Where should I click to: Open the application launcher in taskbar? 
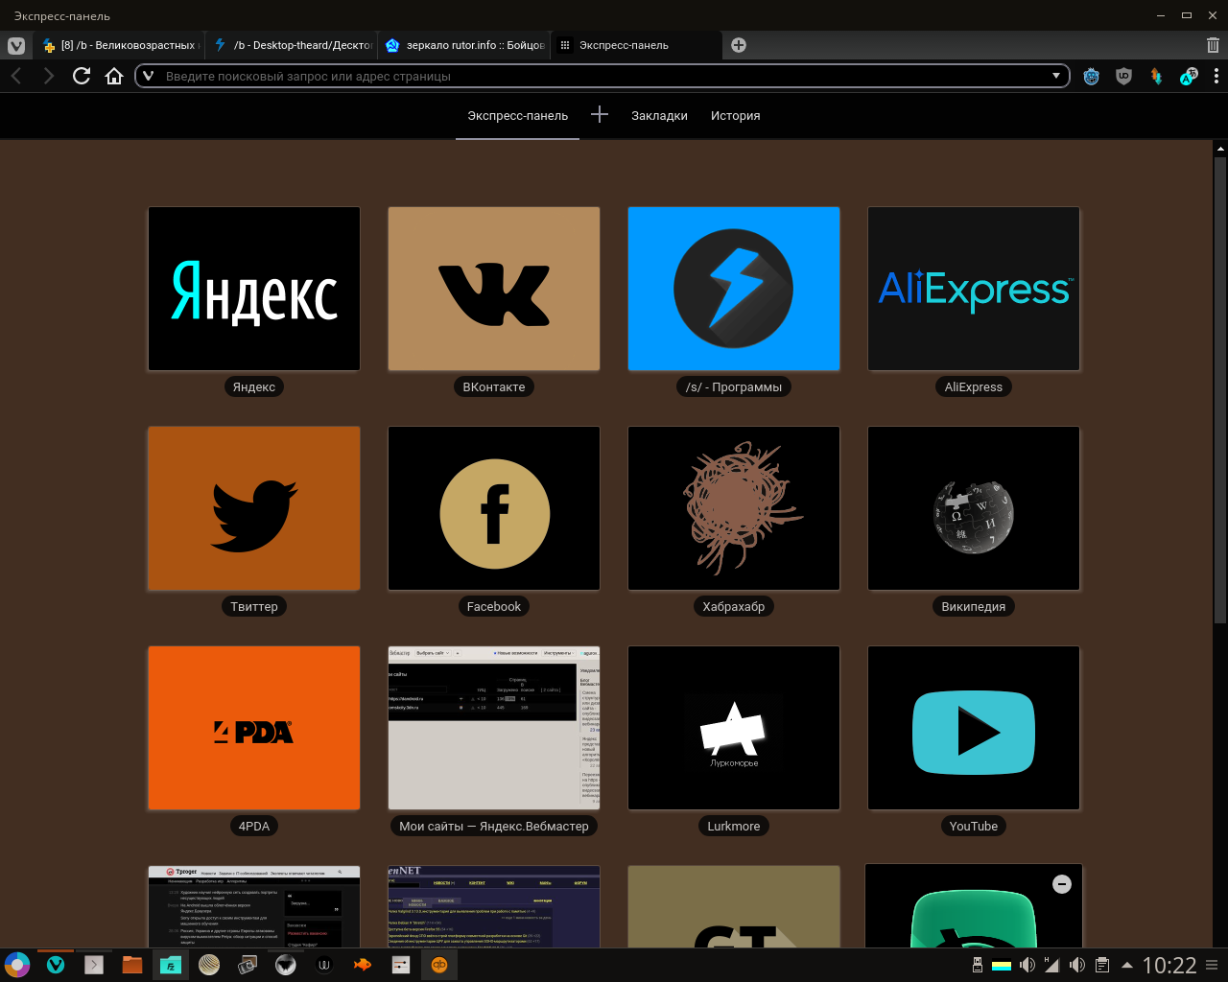coord(17,965)
